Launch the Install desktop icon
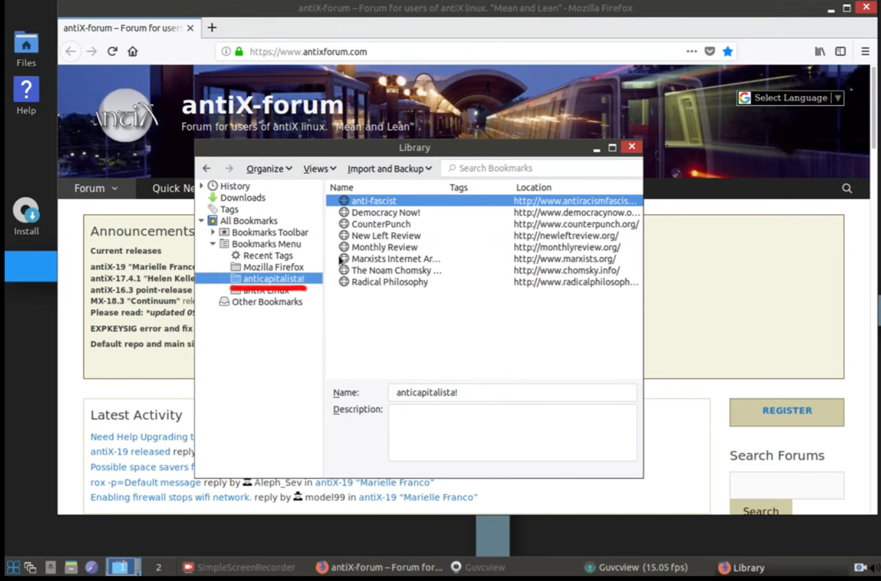The width and height of the screenshot is (881, 581). click(x=26, y=217)
